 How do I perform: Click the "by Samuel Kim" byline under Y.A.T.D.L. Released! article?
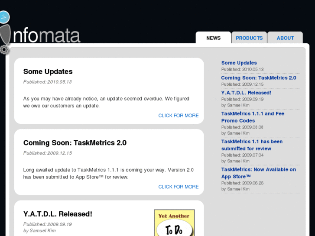tap(39, 230)
